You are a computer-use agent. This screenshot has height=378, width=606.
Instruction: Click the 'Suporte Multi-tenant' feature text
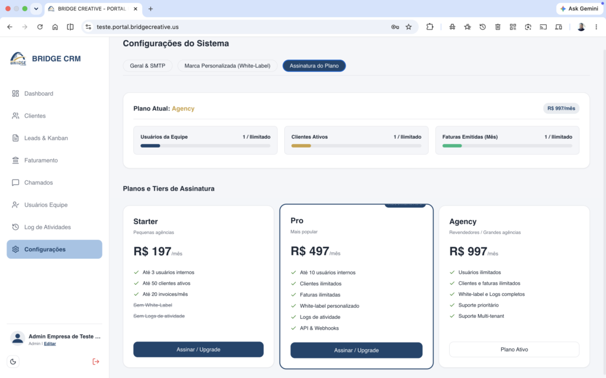tap(481, 316)
